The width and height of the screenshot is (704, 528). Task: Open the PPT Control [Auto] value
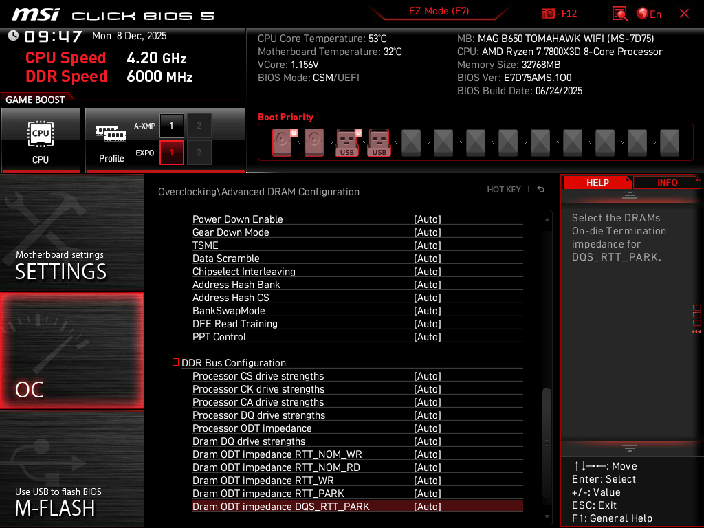(428, 337)
